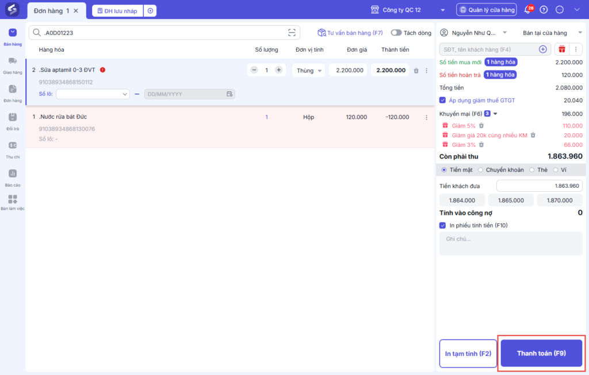Open the Báo cáo sidebar section
The width and height of the screenshot is (589, 375).
coord(13,178)
